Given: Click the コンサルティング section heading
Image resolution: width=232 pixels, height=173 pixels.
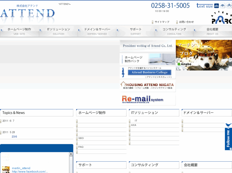Looking at the screenshot, I should click(x=154, y=165).
